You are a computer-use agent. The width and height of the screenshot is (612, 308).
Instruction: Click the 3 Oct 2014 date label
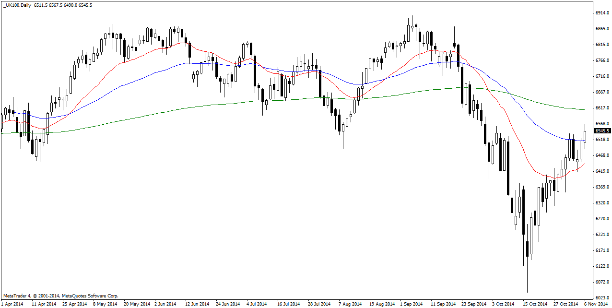[504, 304]
